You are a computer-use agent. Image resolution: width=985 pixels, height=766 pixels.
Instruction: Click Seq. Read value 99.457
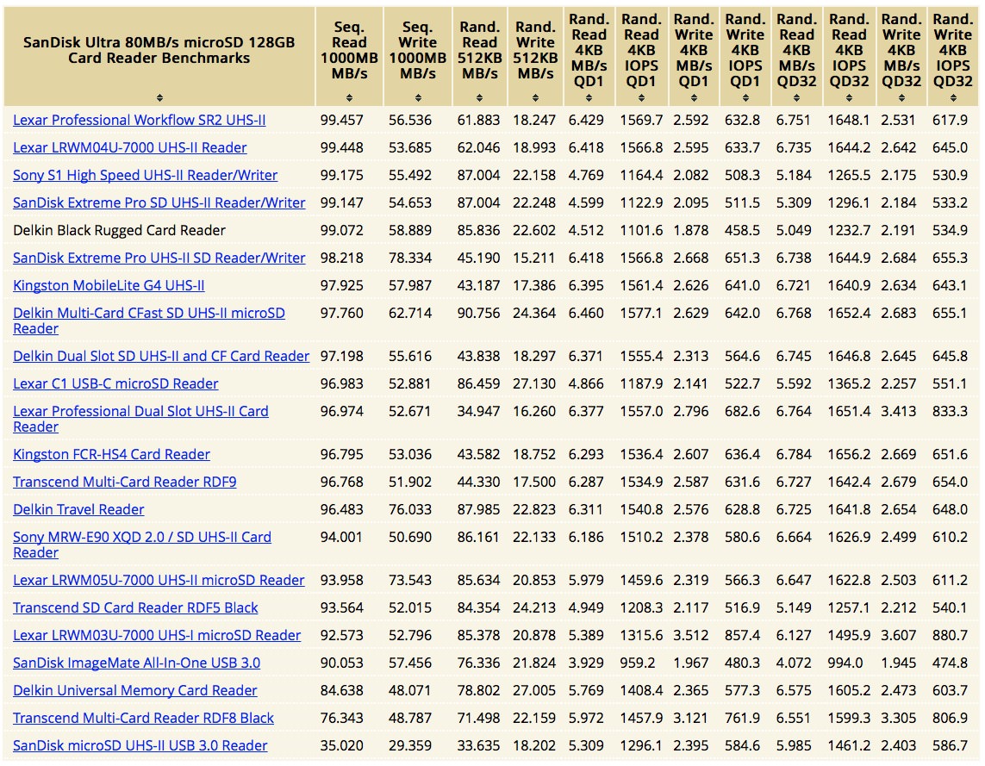342,120
